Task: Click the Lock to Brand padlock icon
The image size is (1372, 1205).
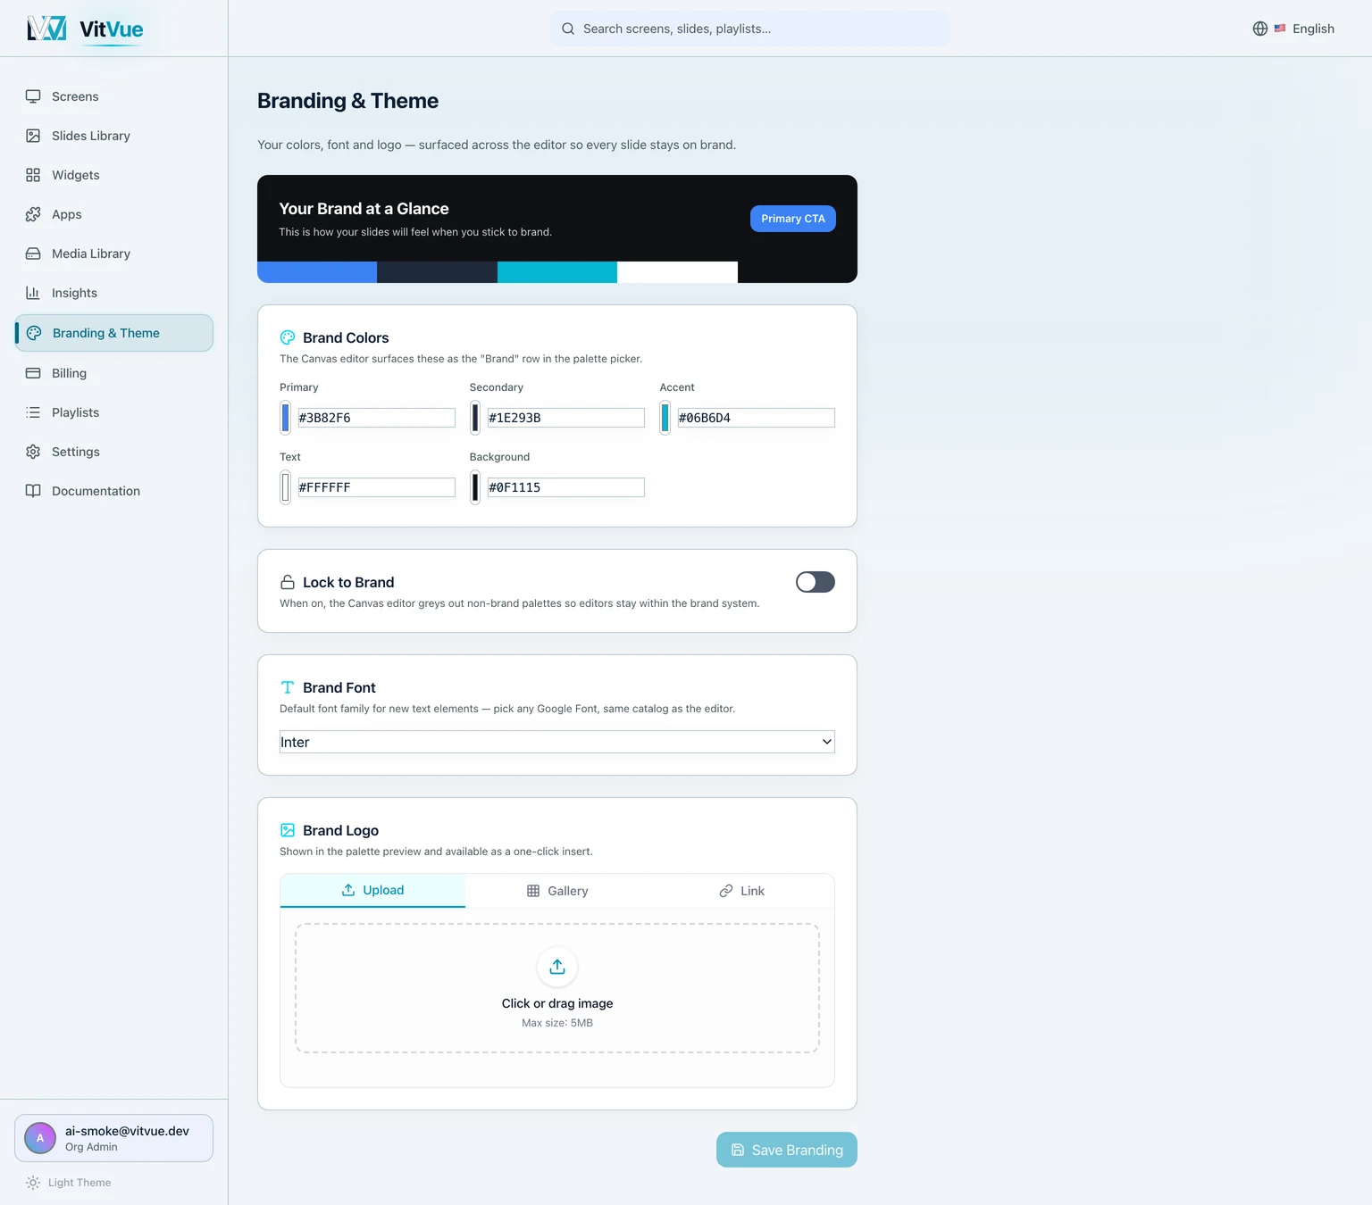Action: click(x=288, y=582)
